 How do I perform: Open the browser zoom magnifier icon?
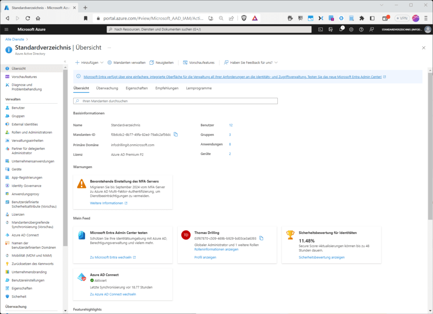pyautogui.click(x=221, y=18)
